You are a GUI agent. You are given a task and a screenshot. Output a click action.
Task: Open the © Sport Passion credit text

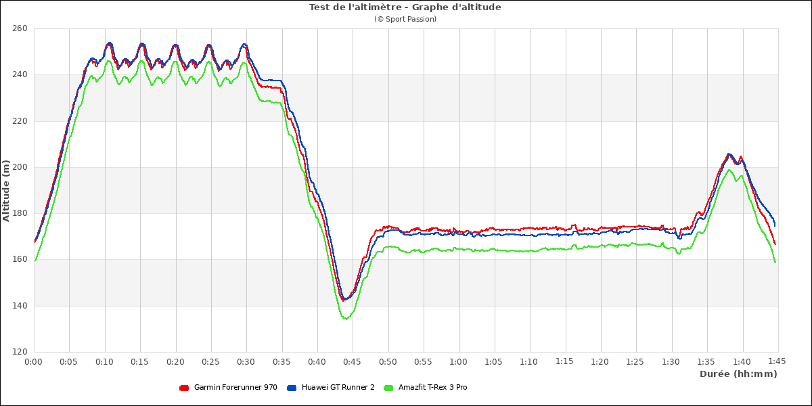click(x=405, y=19)
